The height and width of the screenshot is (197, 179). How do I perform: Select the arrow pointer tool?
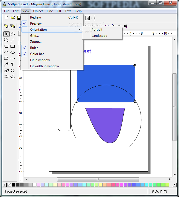[6, 34]
